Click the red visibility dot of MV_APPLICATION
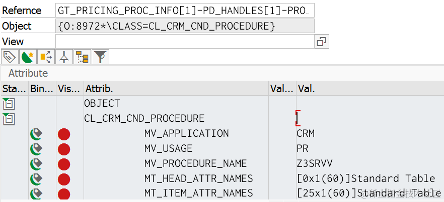The image size is (444, 202). point(64,134)
